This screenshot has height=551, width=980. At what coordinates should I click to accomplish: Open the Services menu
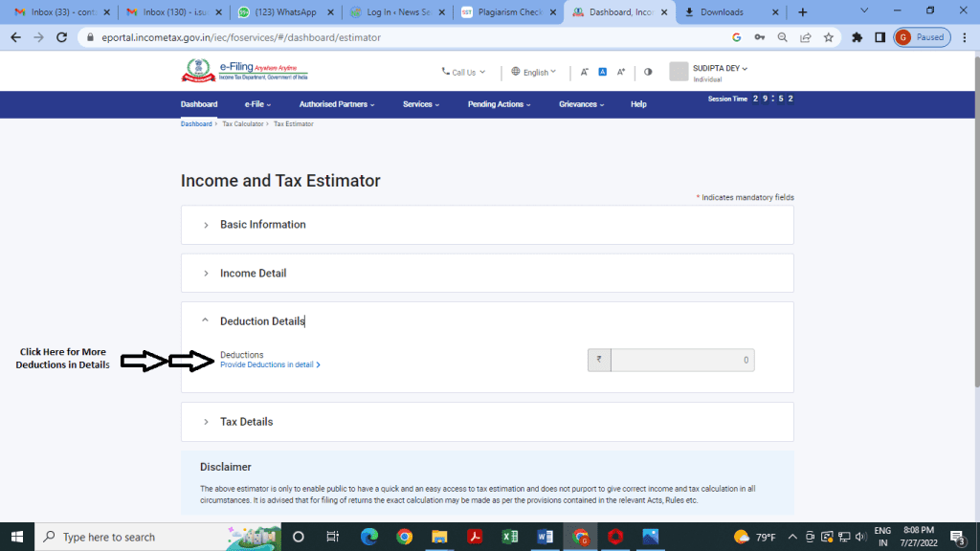point(421,104)
